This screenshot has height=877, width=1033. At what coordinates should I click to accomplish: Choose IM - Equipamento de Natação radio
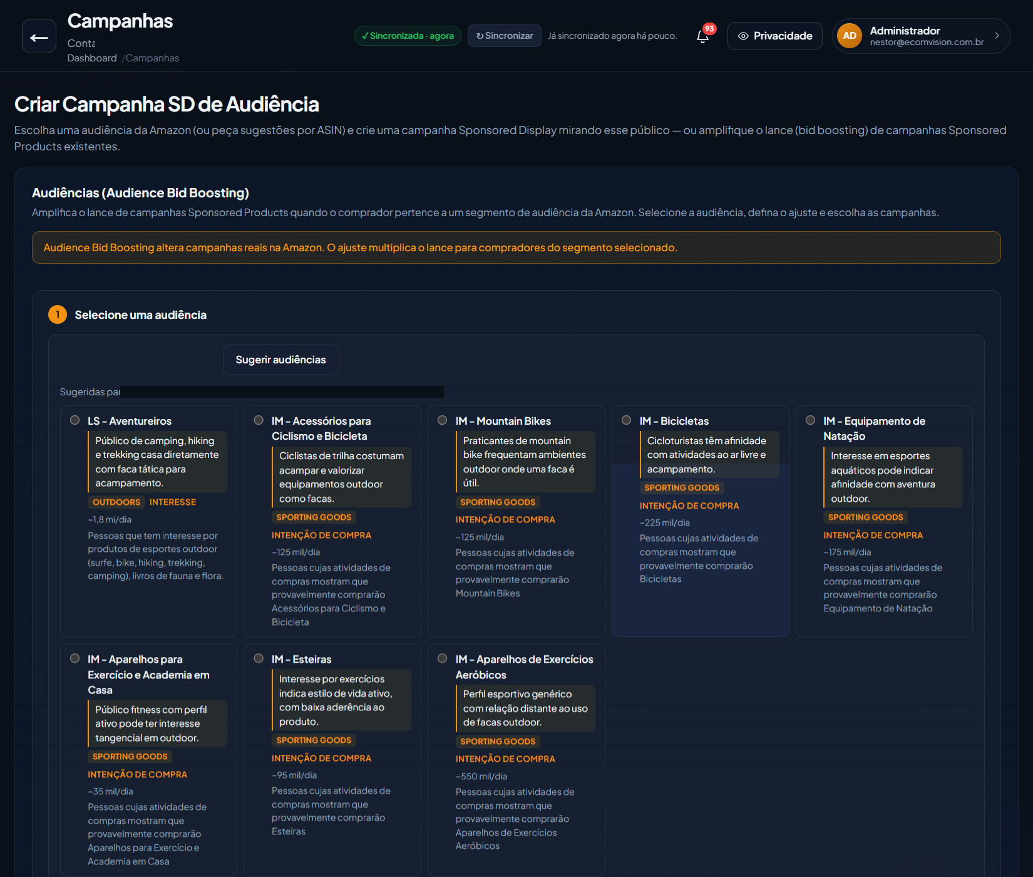(x=811, y=420)
